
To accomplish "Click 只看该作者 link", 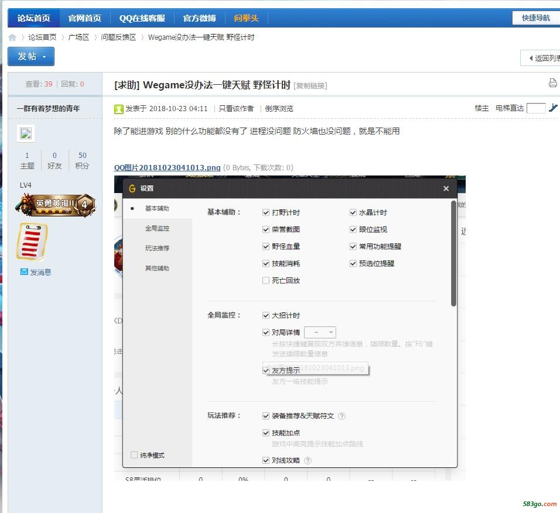I will [236, 108].
